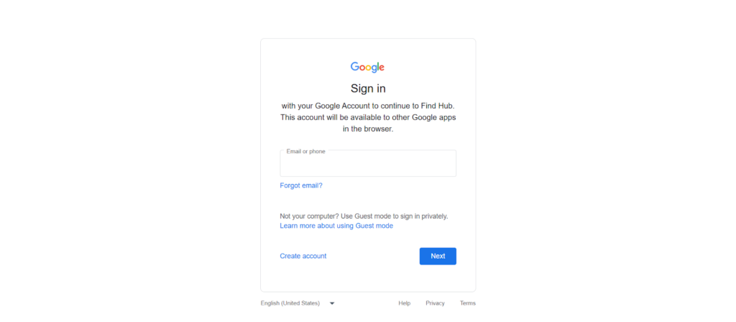Click the Sign in heading
The height and width of the screenshot is (322, 736).
pos(368,88)
